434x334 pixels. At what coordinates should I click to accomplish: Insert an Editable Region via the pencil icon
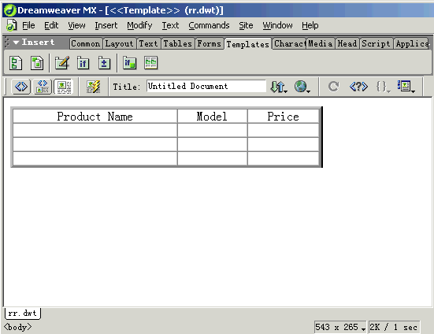point(62,63)
